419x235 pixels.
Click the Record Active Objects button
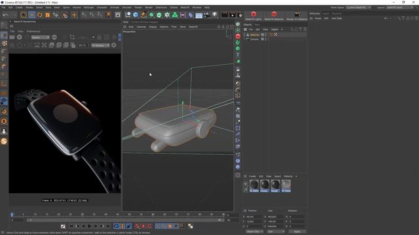point(137,227)
